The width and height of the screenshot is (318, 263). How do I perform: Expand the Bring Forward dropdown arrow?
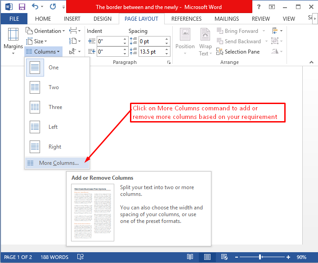[x=264, y=31]
